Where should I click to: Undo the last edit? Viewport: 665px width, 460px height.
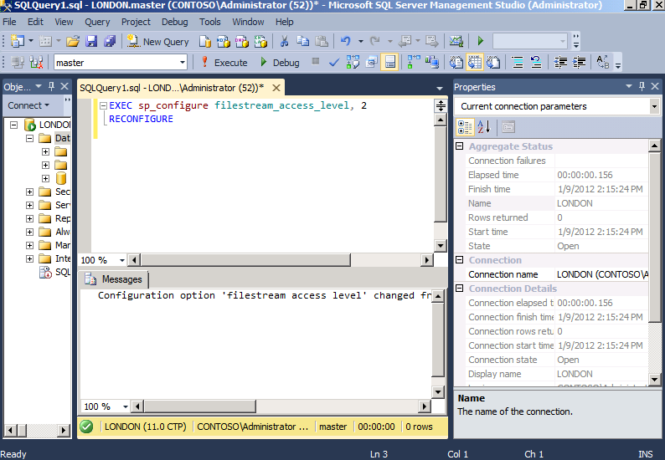pyautogui.click(x=346, y=41)
